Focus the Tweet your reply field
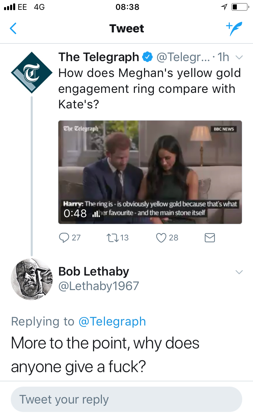 (x=126, y=399)
